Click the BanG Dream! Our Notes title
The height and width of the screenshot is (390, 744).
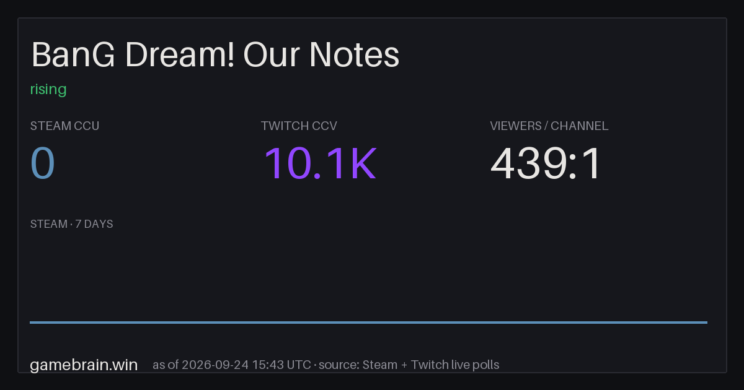215,55
